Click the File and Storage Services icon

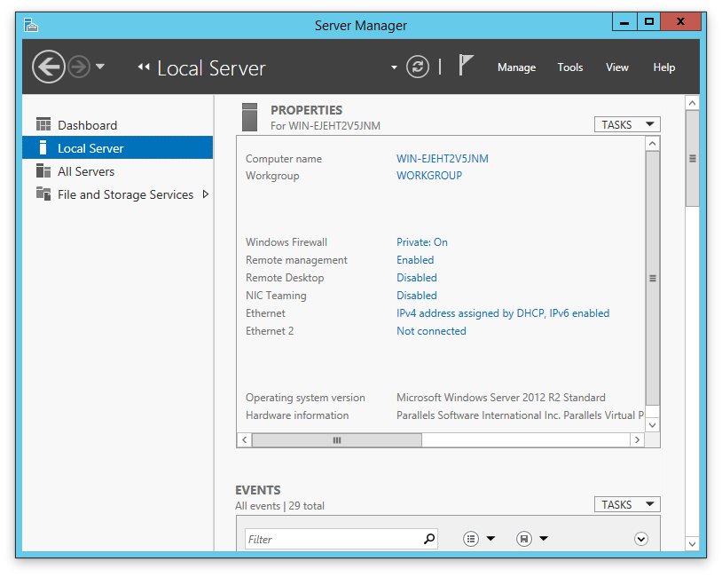click(43, 194)
